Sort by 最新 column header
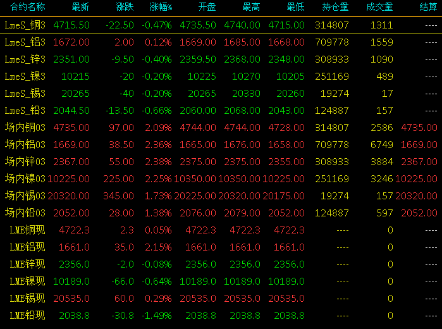Viewport: 442px width, 329px height. pos(80,7)
